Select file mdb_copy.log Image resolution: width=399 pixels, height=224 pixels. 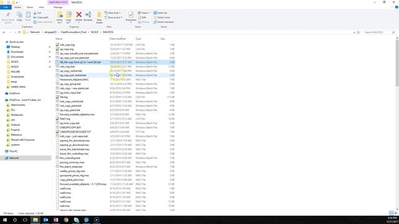point(67,45)
